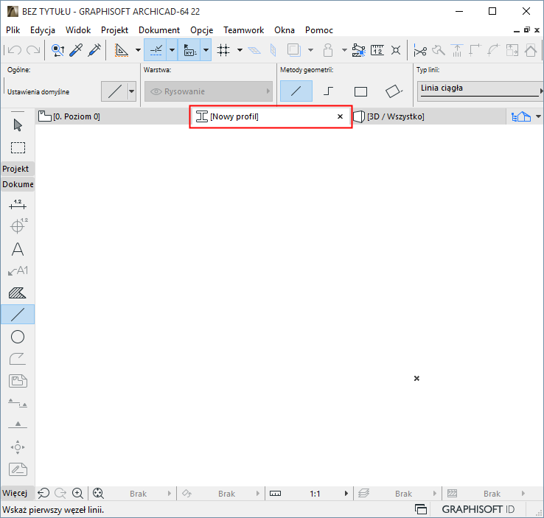
Task: Open the Widok menu
Action: 78,30
